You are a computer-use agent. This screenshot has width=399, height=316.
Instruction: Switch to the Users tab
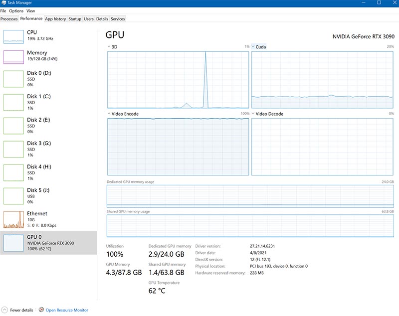point(89,19)
